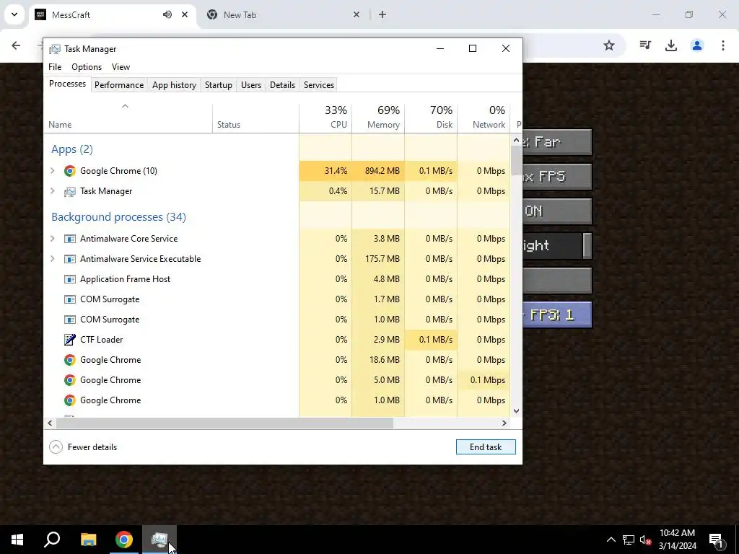Screen dimensions: 739x554
Task: Click horizontal scrollbar thumb
Action: click(225, 423)
